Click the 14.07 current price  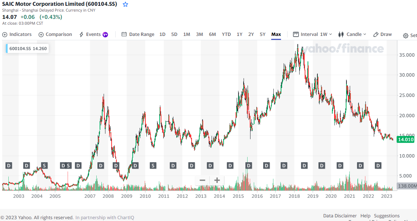point(9,17)
